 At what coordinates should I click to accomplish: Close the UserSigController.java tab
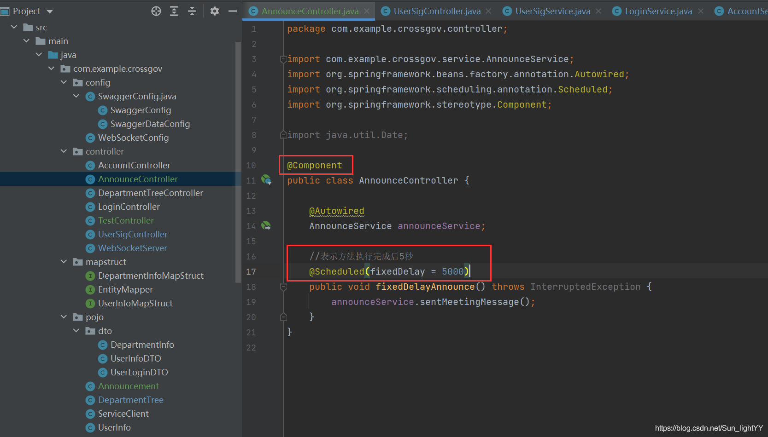[x=488, y=11]
